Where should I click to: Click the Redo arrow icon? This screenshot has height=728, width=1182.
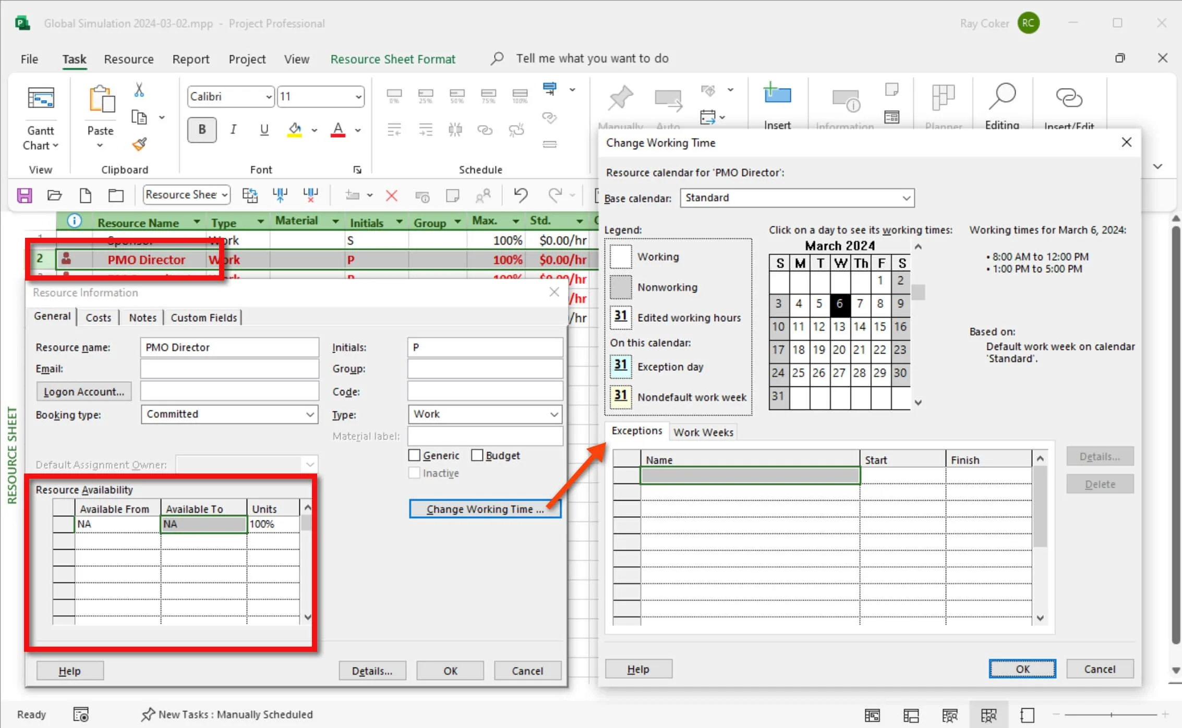[554, 196]
